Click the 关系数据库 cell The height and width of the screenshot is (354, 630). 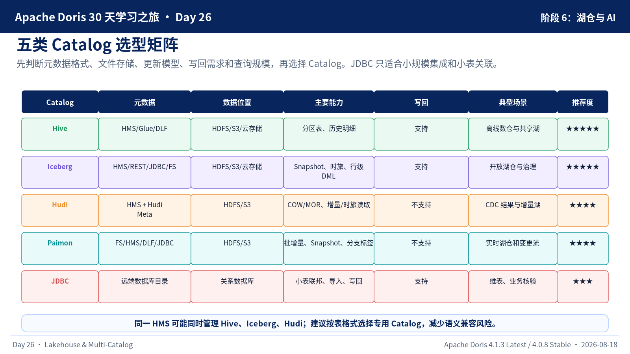click(x=237, y=287)
